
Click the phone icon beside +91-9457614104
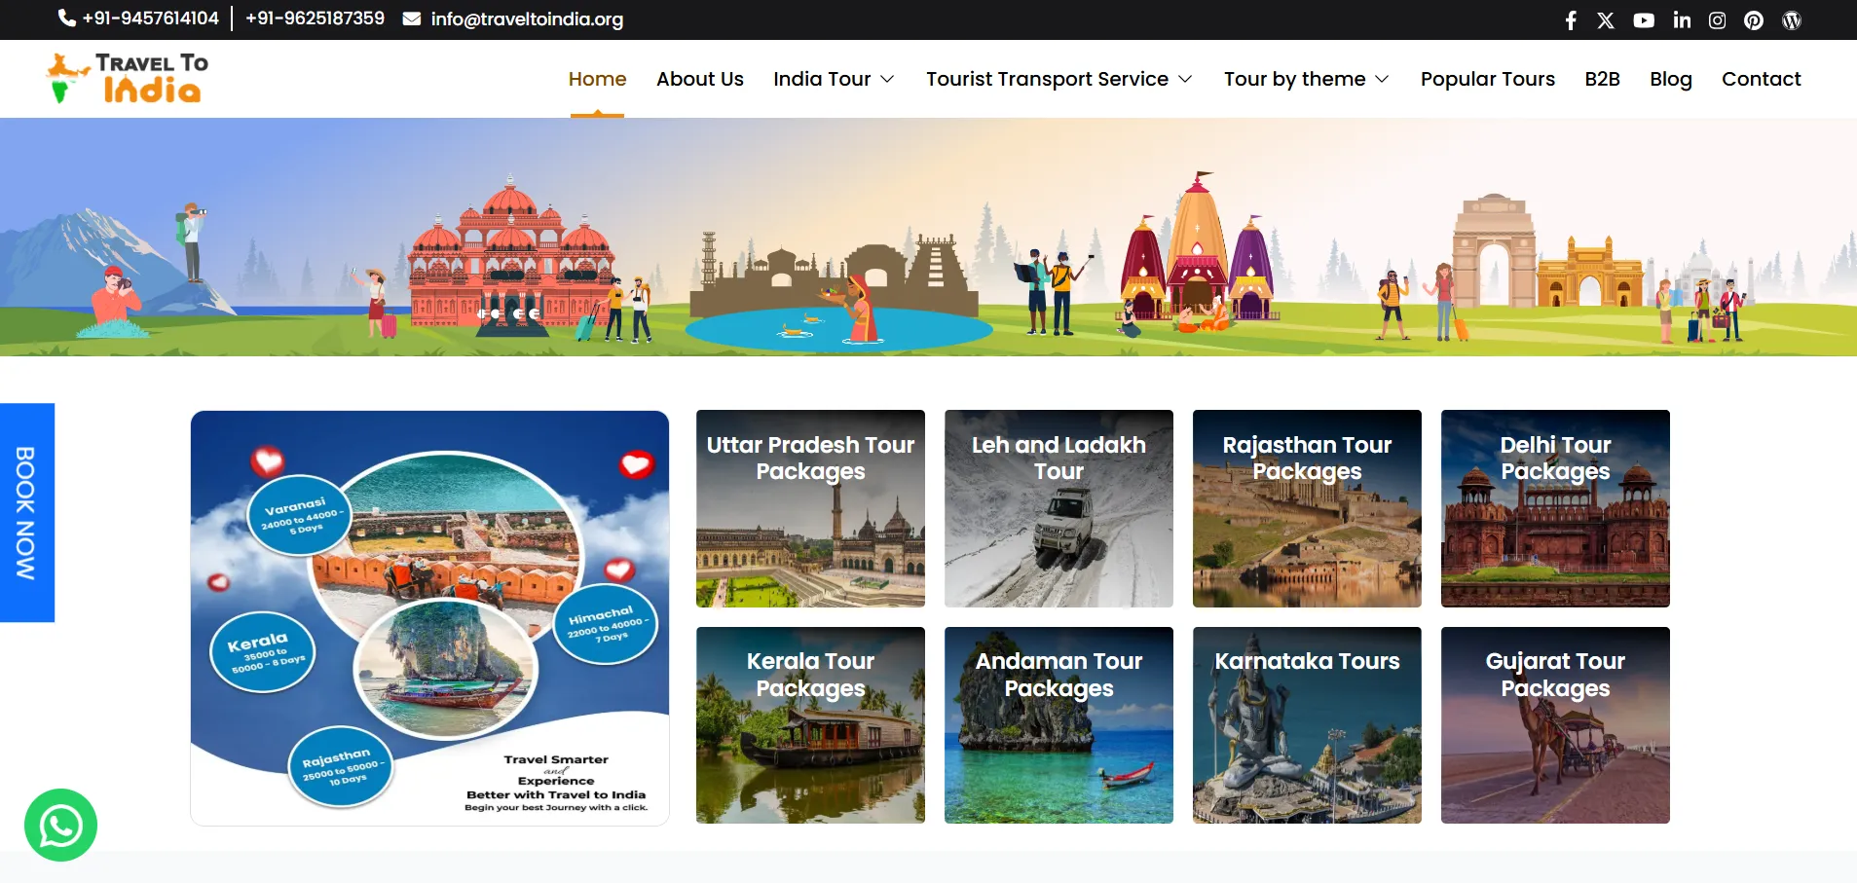coord(66,18)
